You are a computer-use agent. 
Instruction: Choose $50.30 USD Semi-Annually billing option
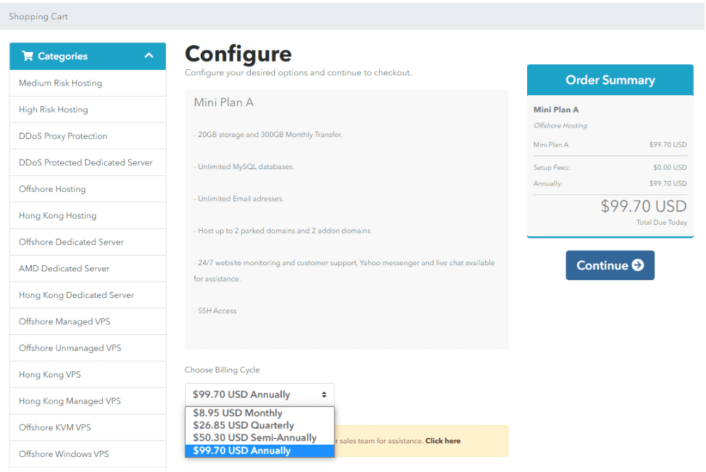(259, 438)
